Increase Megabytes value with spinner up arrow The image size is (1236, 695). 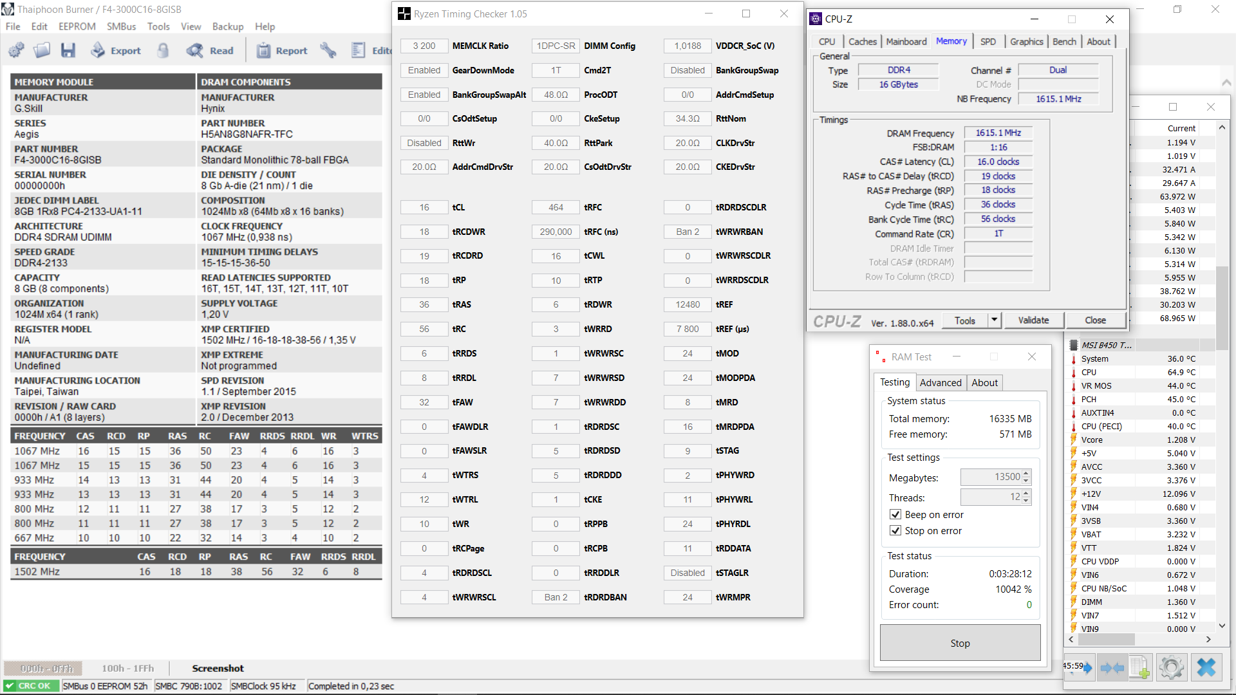coord(1026,473)
